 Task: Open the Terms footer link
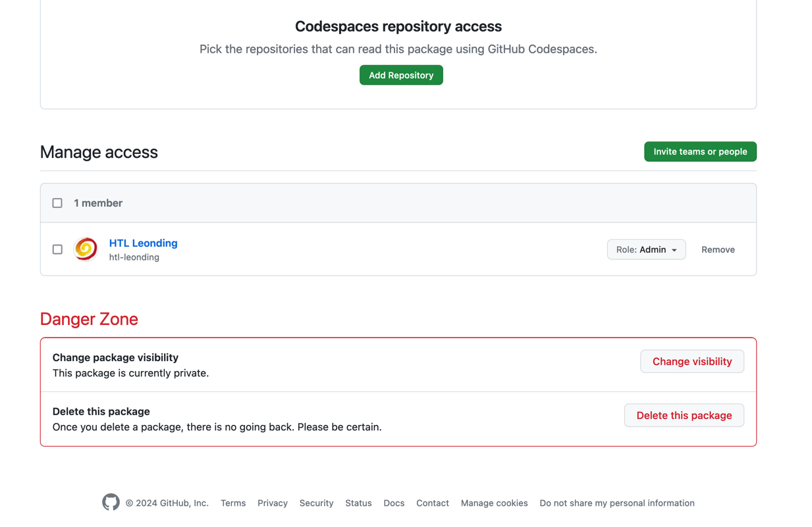233,503
